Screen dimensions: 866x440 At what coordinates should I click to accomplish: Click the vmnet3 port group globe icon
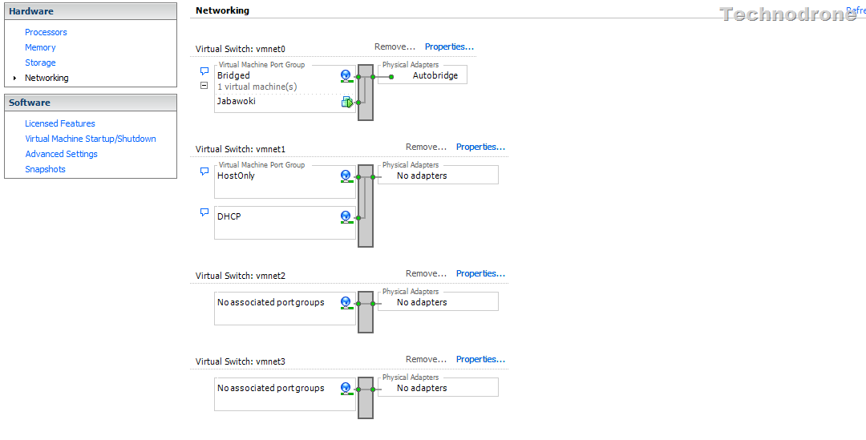click(346, 389)
